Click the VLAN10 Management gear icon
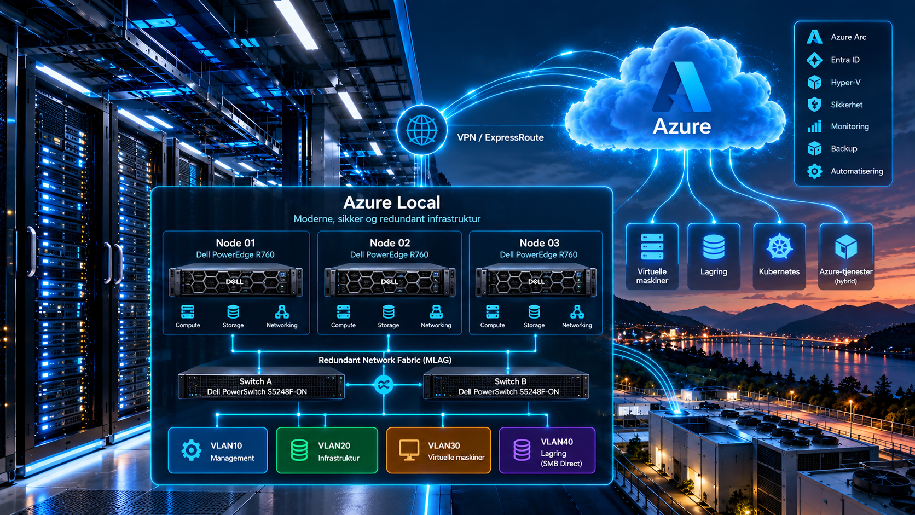This screenshot has width=915, height=515. (191, 450)
